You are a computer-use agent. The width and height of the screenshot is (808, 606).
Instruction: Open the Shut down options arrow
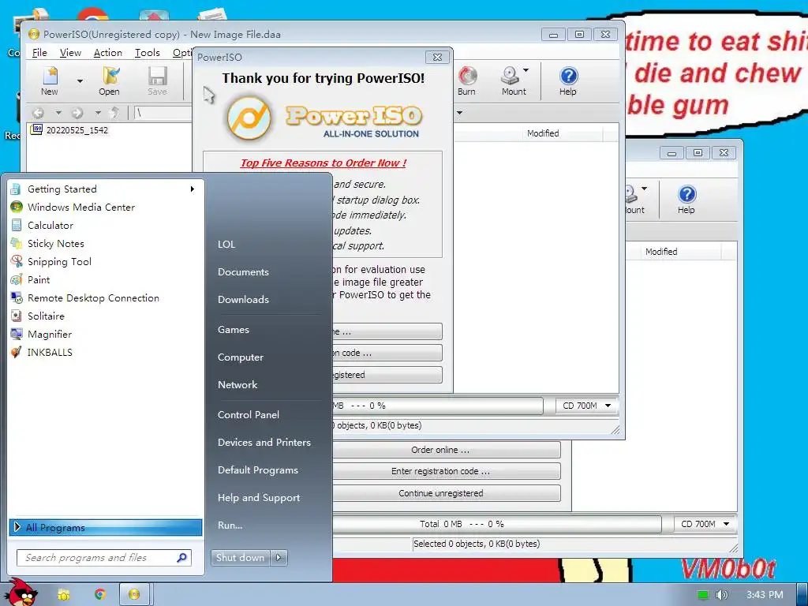pos(279,558)
